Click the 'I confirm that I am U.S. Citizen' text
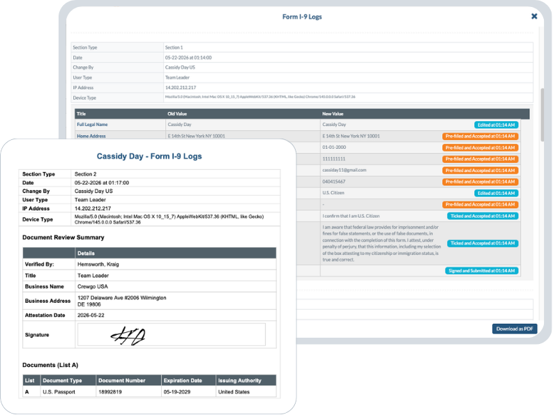The height and width of the screenshot is (415, 553). pyautogui.click(x=351, y=216)
